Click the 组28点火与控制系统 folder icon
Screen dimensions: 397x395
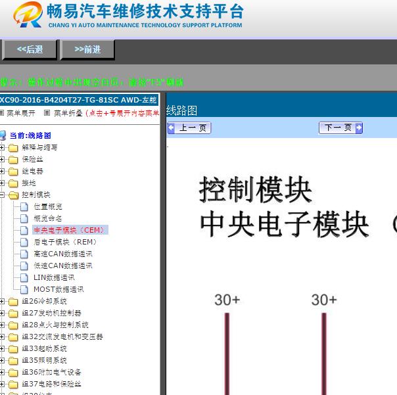tap(13, 325)
